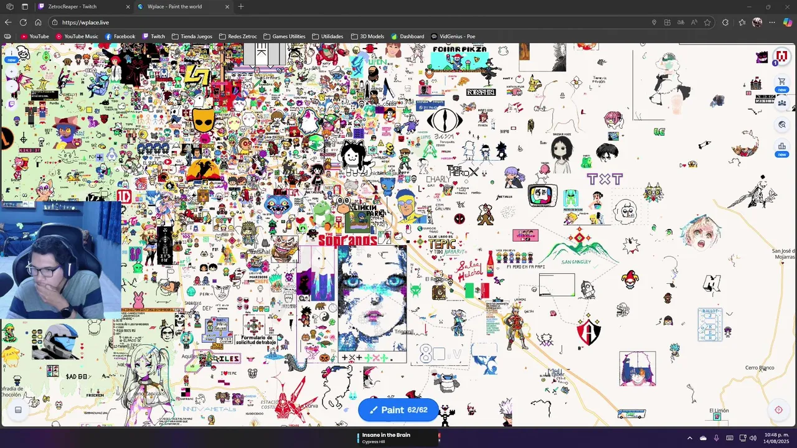797x448 pixels.
Task: Close the Wplace - Paint the world tab
Action: click(227, 7)
